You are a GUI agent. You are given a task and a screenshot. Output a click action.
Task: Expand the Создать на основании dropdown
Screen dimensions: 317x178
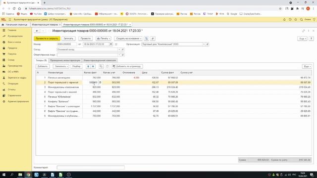click(128, 39)
